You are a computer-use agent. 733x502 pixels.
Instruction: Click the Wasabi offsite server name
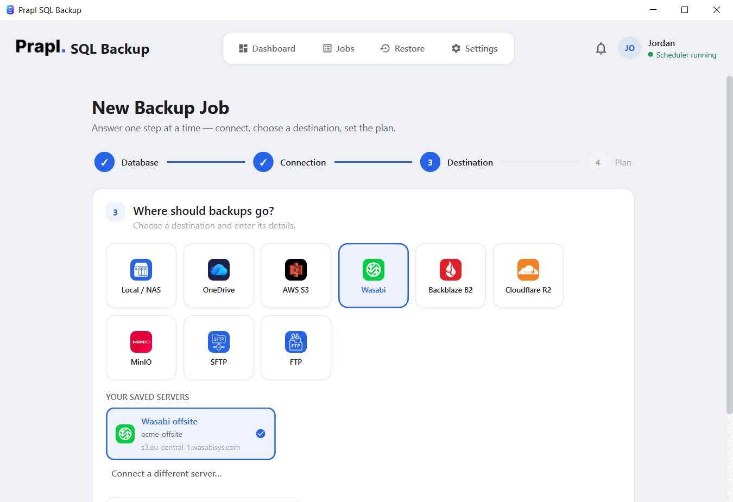click(x=169, y=421)
